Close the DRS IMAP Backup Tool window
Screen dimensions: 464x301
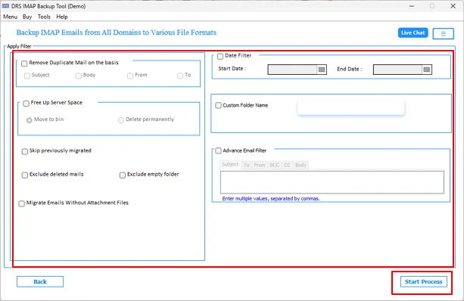point(453,6)
